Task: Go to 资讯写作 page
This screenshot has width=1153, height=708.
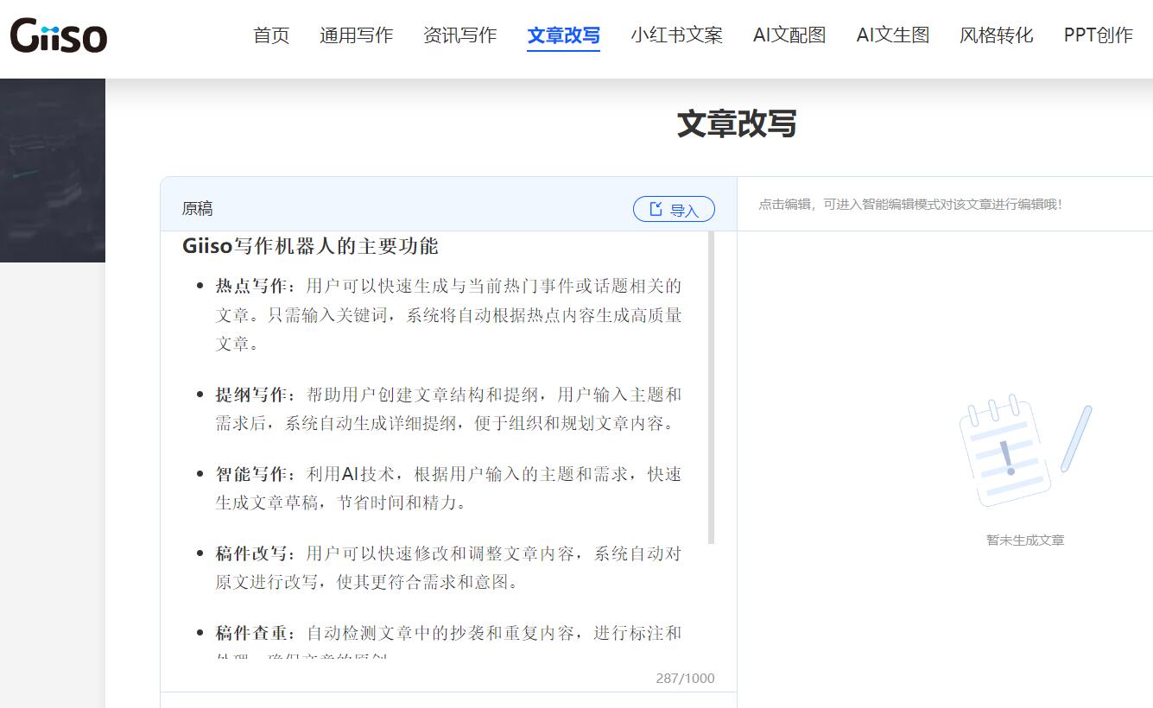Action: (x=459, y=35)
